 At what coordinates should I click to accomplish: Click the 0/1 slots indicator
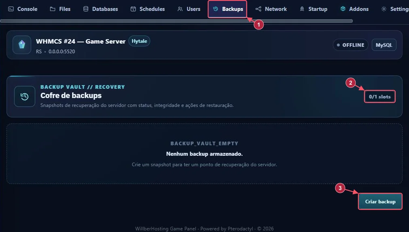[380, 97]
